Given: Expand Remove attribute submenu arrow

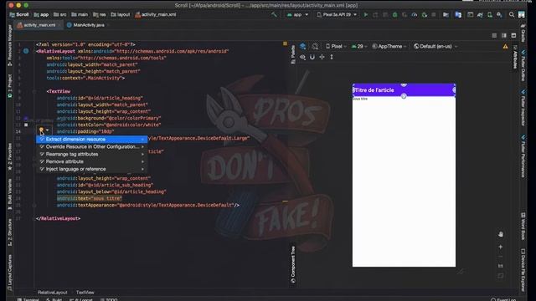Looking at the screenshot, I should [142, 161].
